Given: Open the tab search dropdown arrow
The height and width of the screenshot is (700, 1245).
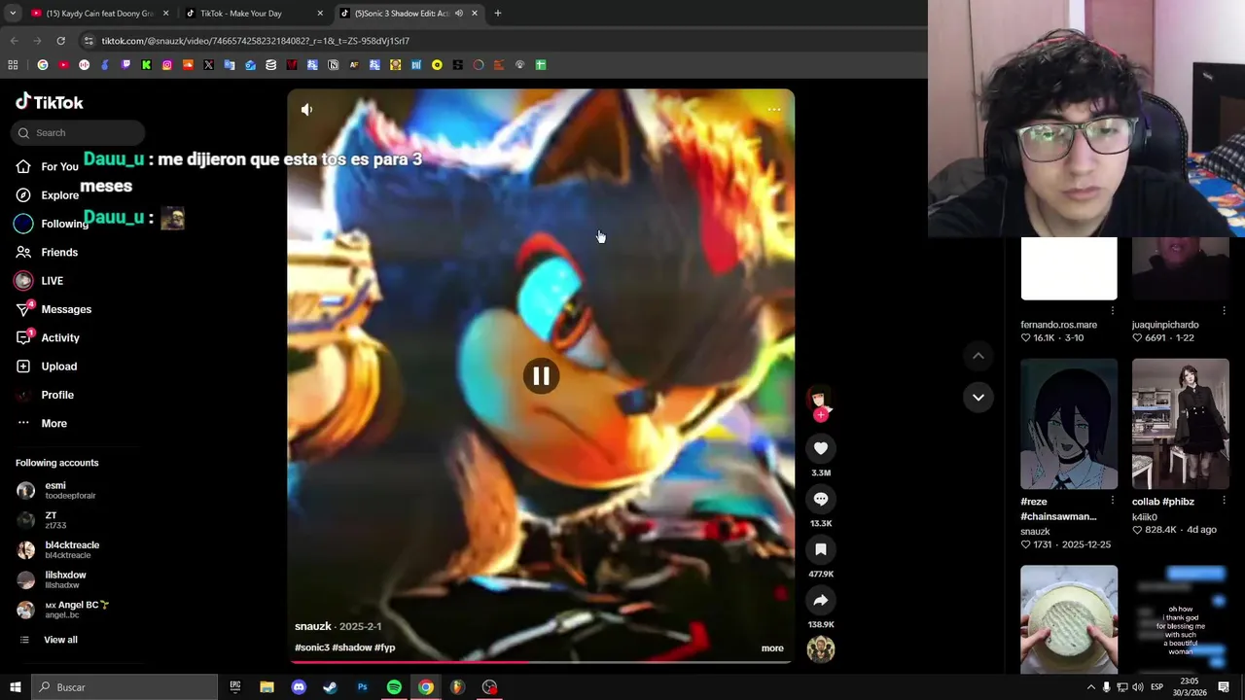Looking at the screenshot, I should click(12, 14).
